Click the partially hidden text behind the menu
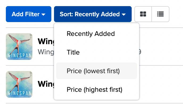 tap(139, 52)
